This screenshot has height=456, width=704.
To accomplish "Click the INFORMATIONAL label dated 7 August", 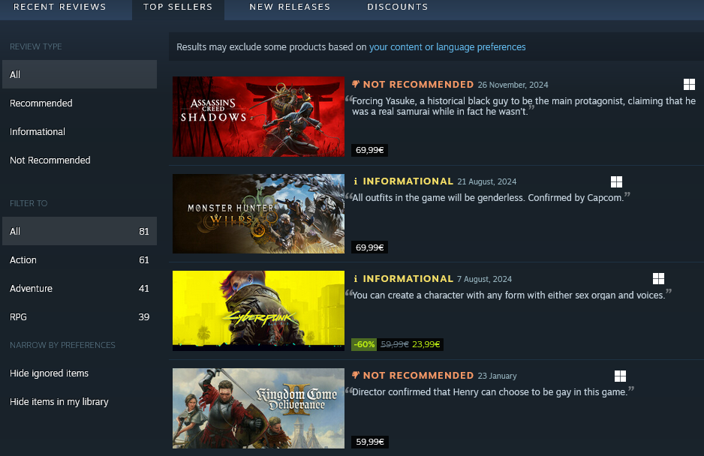I will pyautogui.click(x=408, y=279).
